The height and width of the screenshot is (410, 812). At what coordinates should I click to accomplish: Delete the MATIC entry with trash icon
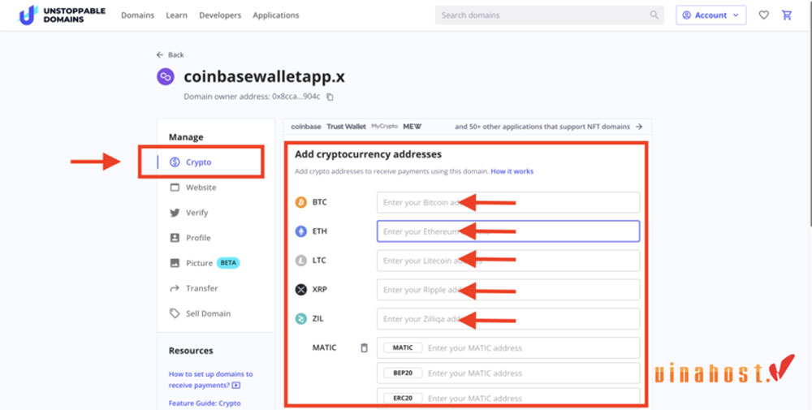click(x=364, y=347)
